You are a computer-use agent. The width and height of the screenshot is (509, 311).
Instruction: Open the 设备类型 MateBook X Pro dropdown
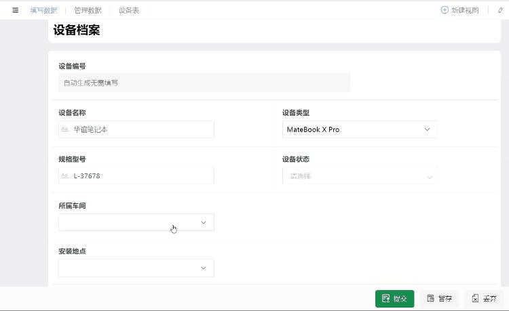pyautogui.click(x=360, y=129)
